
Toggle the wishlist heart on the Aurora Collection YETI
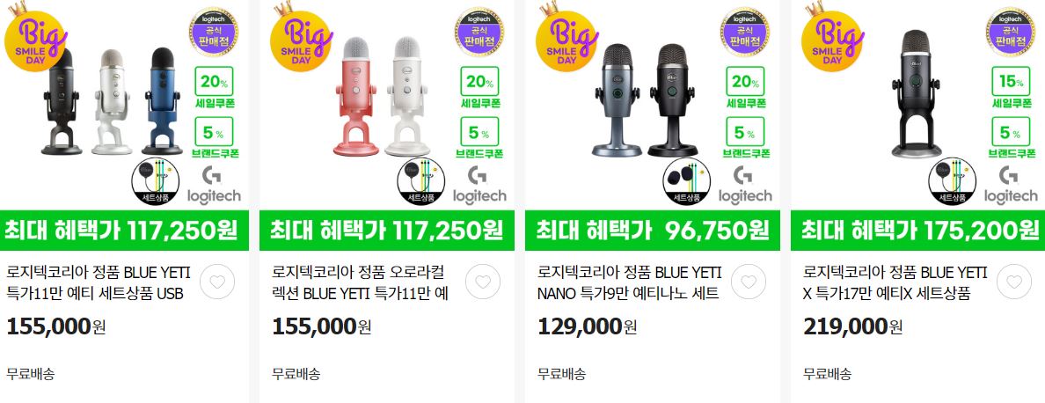tap(483, 282)
